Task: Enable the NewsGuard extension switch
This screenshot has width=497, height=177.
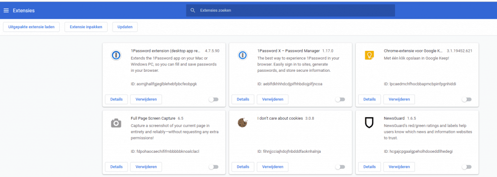Action: coord(466,167)
